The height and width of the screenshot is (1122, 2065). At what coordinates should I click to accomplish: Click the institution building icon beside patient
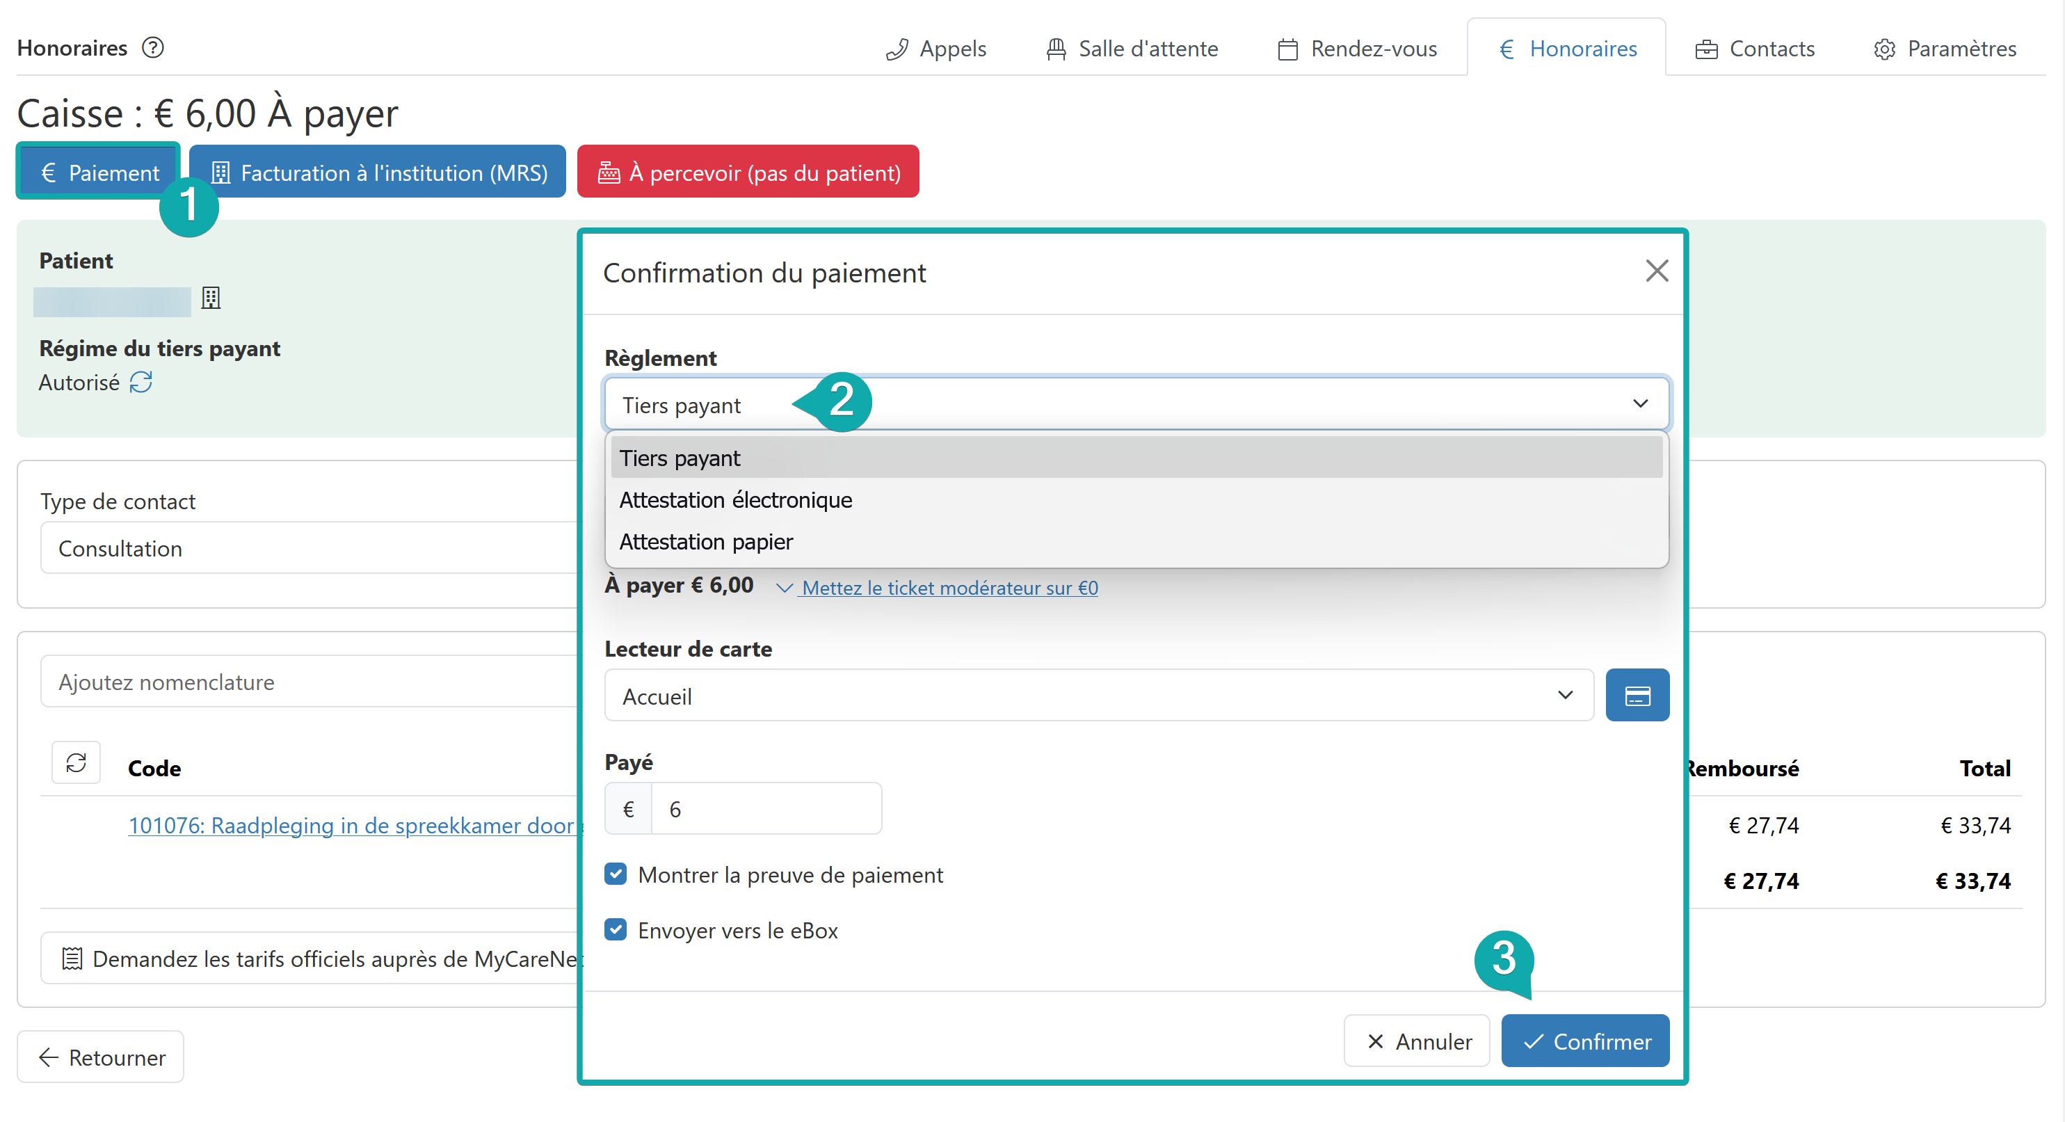tap(211, 298)
